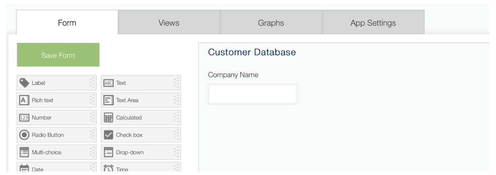This screenshot has height=175, width=496.
Task: Click the Text field ABC icon
Action: pos(108,83)
